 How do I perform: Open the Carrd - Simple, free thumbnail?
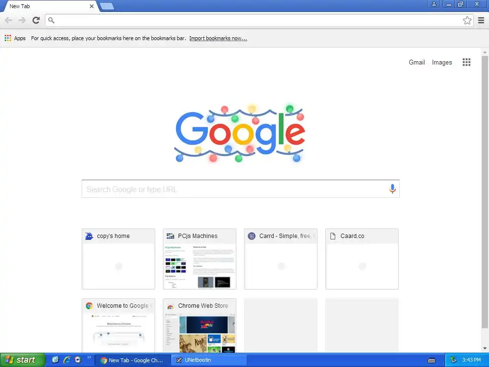(x=281, y=259)
